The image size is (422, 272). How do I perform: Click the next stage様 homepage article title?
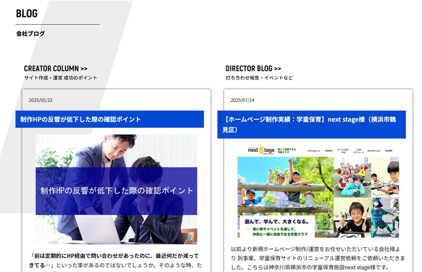point(311,124)
